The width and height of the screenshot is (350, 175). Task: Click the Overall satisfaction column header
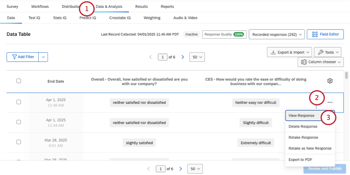pos(139,82)
